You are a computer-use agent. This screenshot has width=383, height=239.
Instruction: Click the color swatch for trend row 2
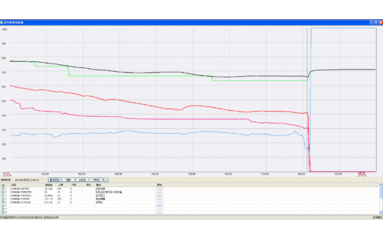159,192
